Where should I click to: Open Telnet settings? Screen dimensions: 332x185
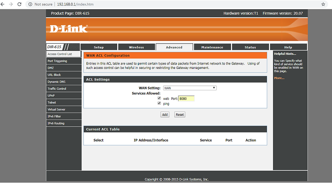(64, 103)
